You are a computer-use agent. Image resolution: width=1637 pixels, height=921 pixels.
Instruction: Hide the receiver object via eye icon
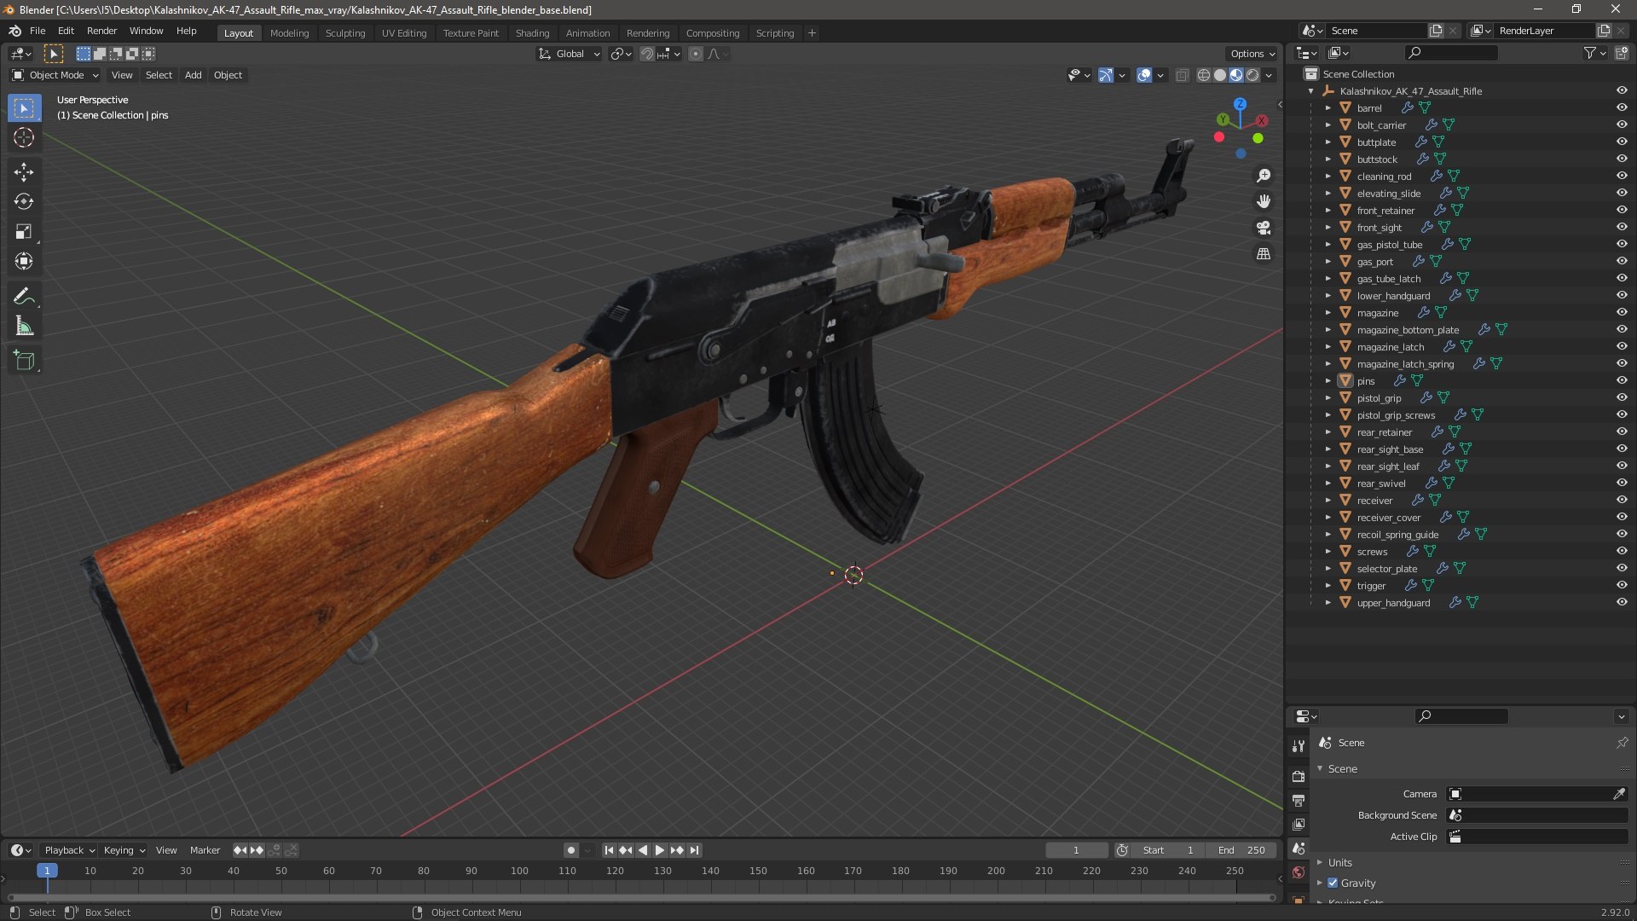[1622, 500]
